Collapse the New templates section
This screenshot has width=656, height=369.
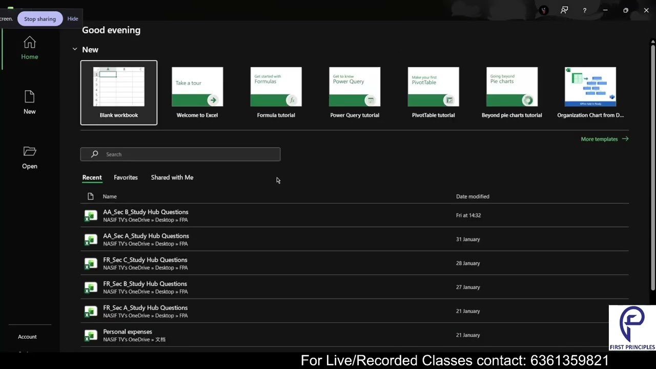coord(75,49)
